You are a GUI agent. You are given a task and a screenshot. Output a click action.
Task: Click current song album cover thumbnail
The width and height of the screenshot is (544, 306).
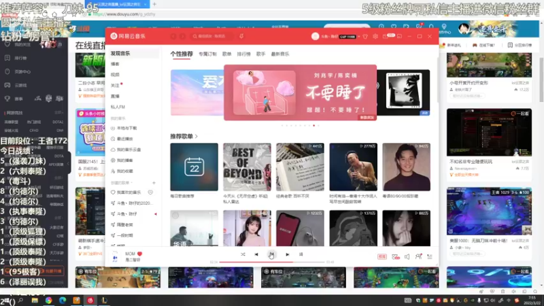tap(115, 257)
